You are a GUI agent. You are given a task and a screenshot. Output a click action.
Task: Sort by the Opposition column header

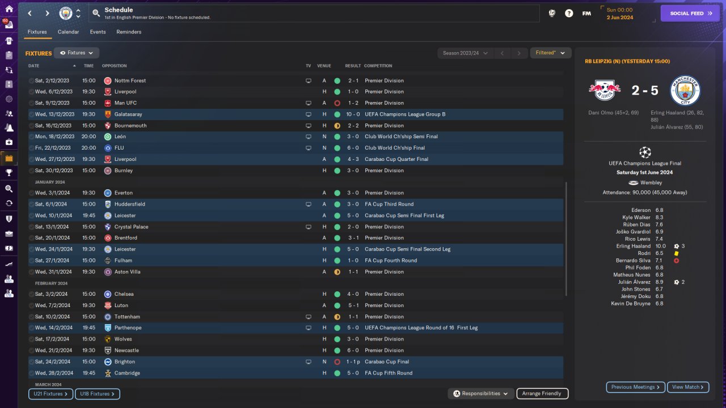click(x=115, y=66)
